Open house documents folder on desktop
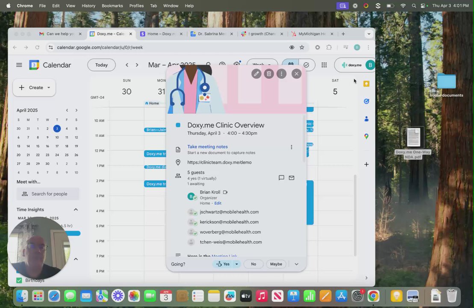The image size is (474, 308). click(446, 85)
